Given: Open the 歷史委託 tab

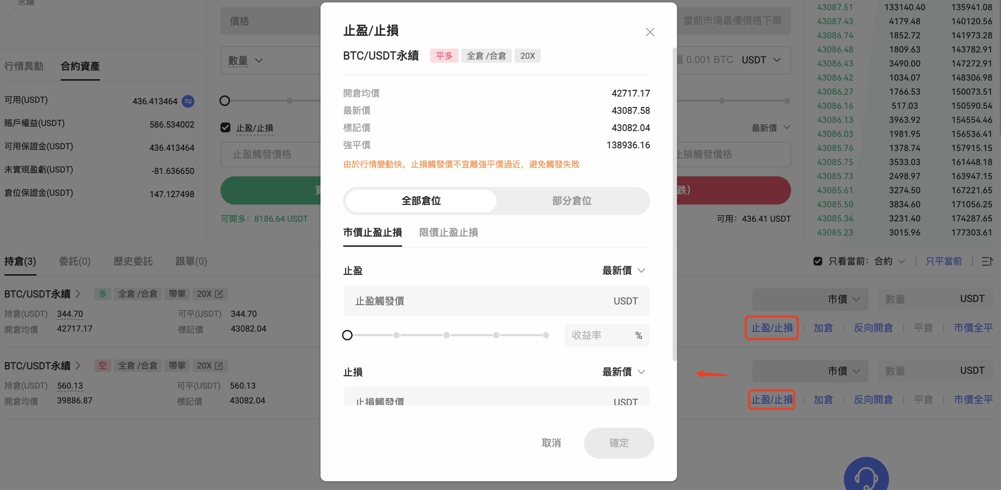Looking at the screenshot, I should (133, 261).
